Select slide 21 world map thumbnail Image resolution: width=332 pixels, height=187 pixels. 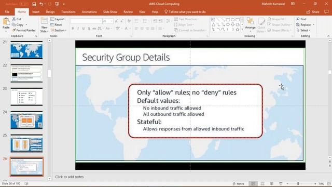[26, 50]
